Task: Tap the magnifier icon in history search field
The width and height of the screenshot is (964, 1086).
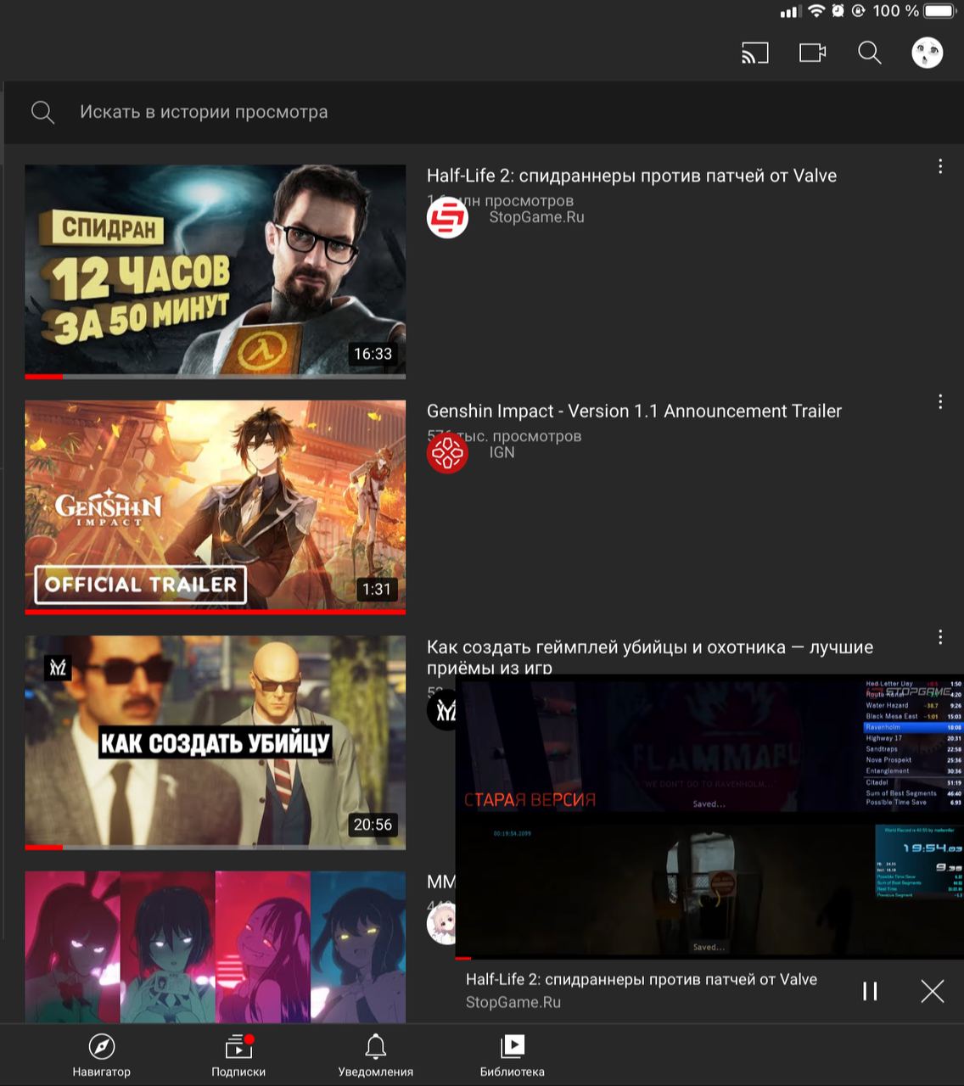Action: click(x=42, y=112)
